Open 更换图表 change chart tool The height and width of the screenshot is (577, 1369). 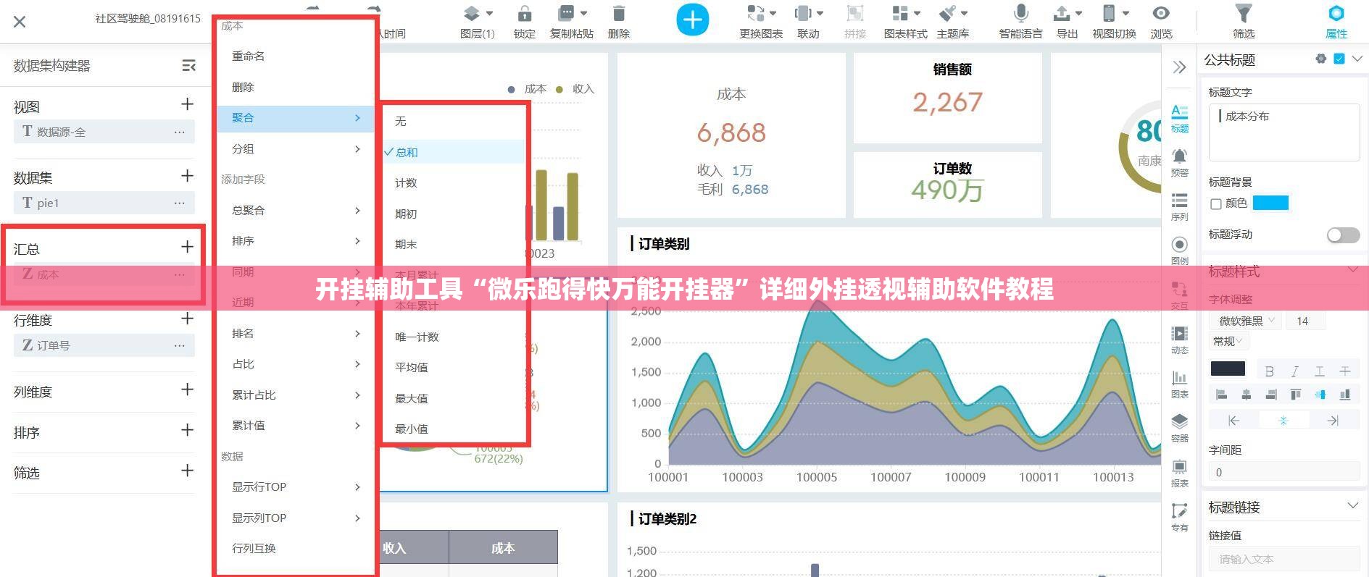click(x=761, y=22)
